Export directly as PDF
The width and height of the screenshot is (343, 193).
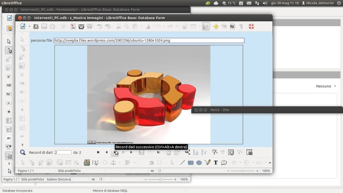(x=73, y=26)
